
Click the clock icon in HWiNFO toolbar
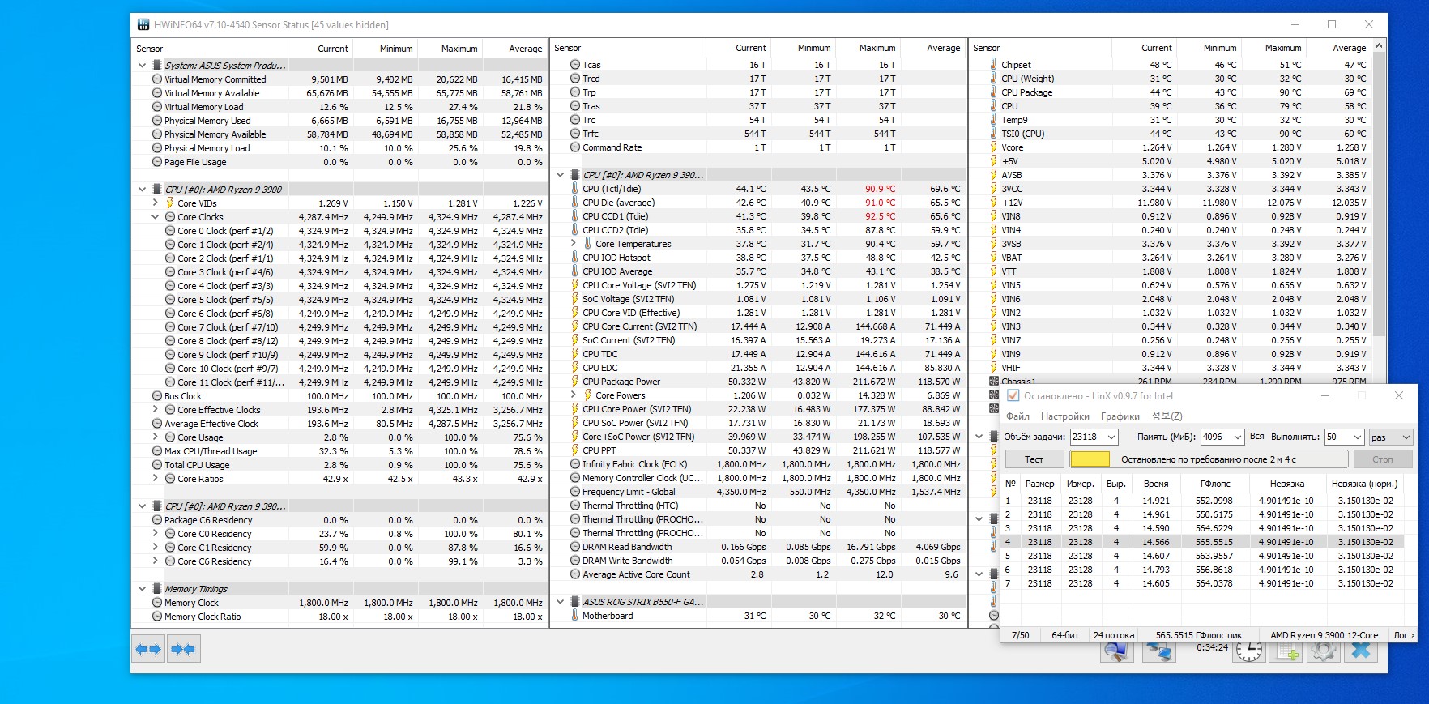pos(1248,651)
